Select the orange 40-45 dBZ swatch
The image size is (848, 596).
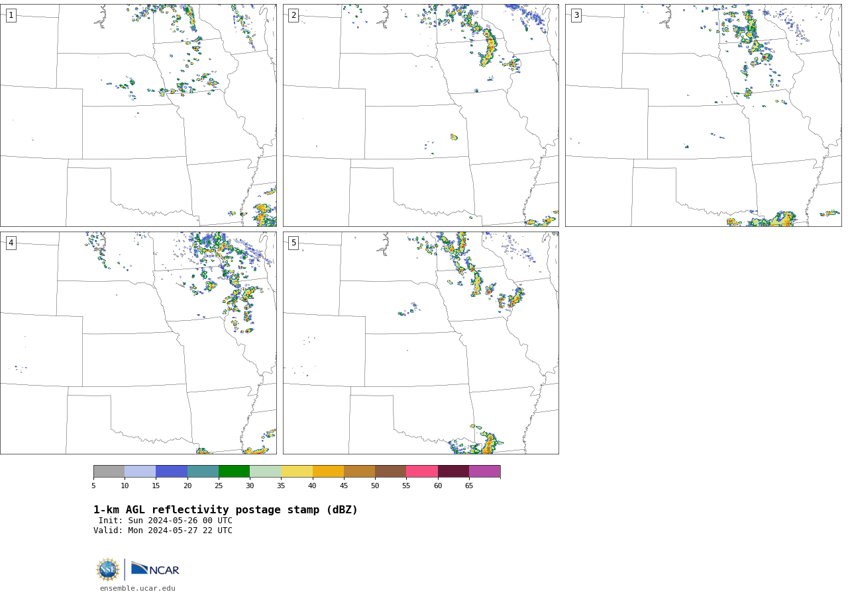[x=328, y=472]
